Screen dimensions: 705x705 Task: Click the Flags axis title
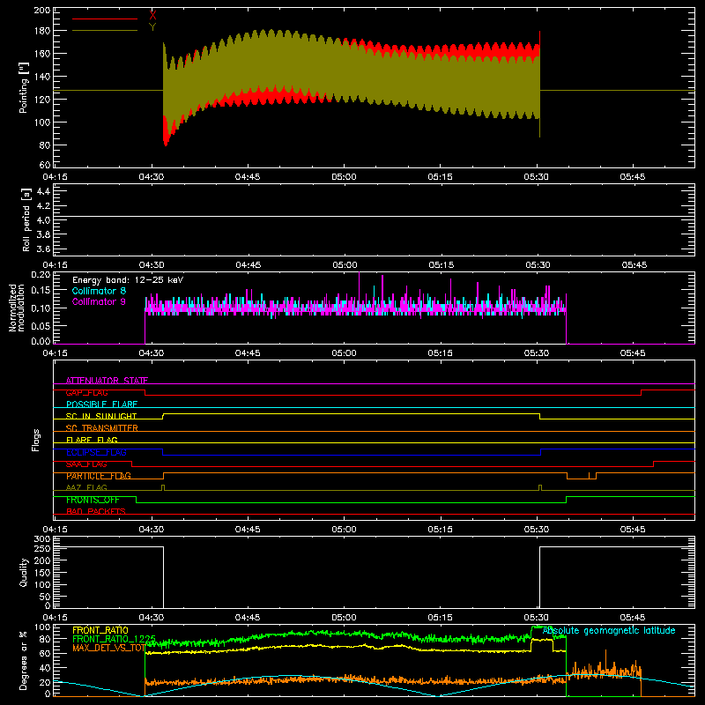[35, 440]
